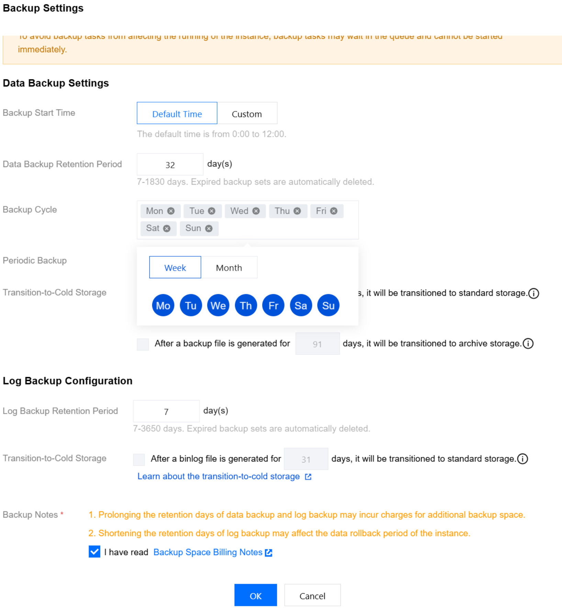Uncheck the I have read checkbox
Viewport: 562px width, 608px height.
point(94,552)
